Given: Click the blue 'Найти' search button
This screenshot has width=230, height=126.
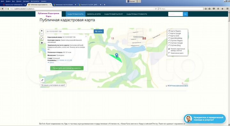Looking at the screenshot, I should [99, 31].
